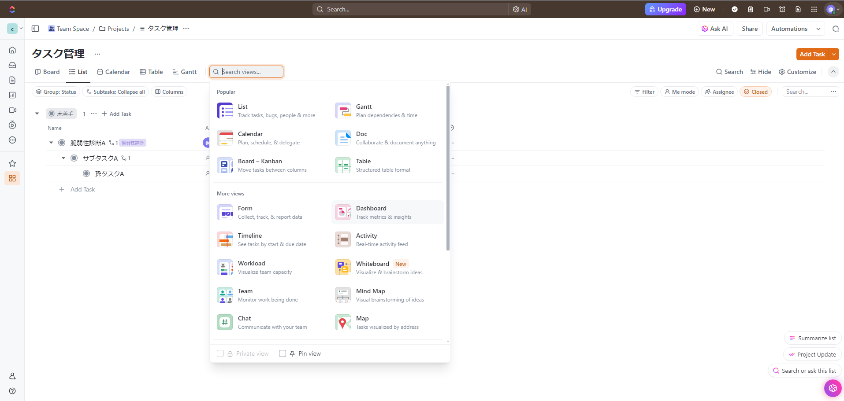Open the Dashboards icon in left sidebar
This screenshot has height=401, width=844.
coord(12,95)
